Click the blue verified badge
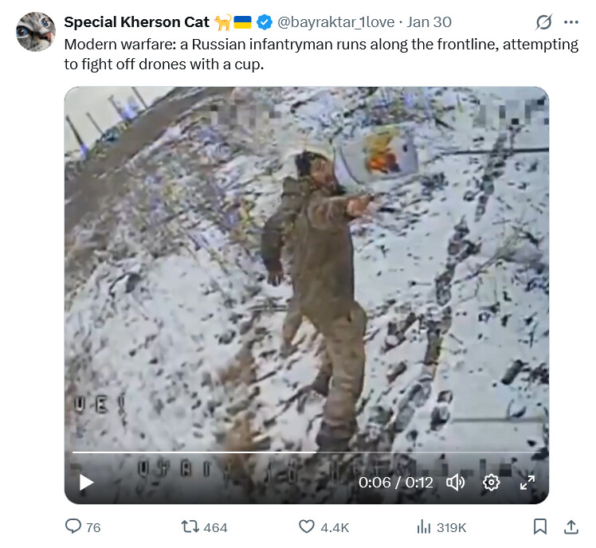The height and width of the screenshot is (548, 596). click(265, 22)
